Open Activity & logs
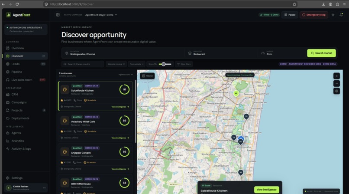 tap(26, 149)
